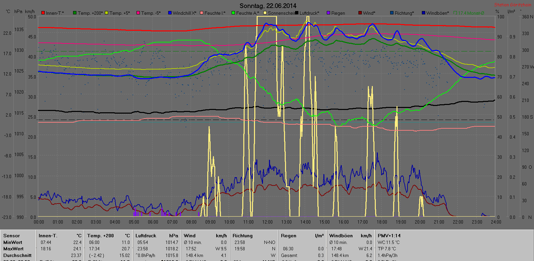Click the Sensor header in statistics table
This screenshot has height=261, width=534.
pos(11,236)
